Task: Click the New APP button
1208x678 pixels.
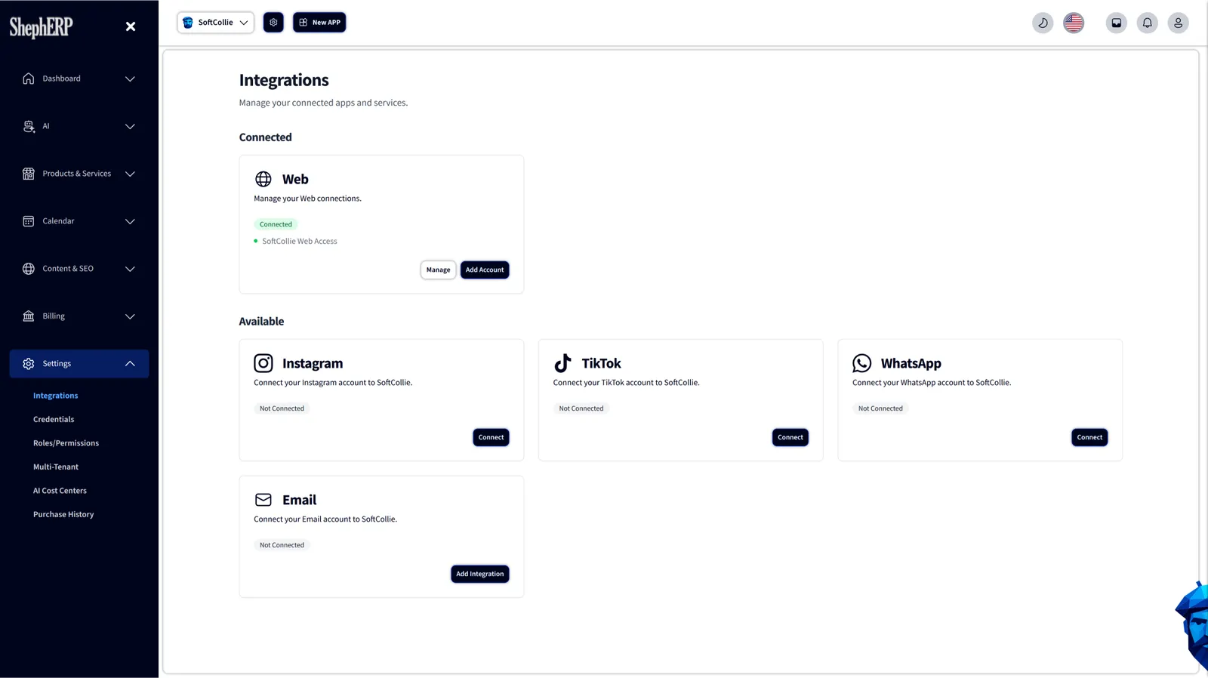Action: 319,23
